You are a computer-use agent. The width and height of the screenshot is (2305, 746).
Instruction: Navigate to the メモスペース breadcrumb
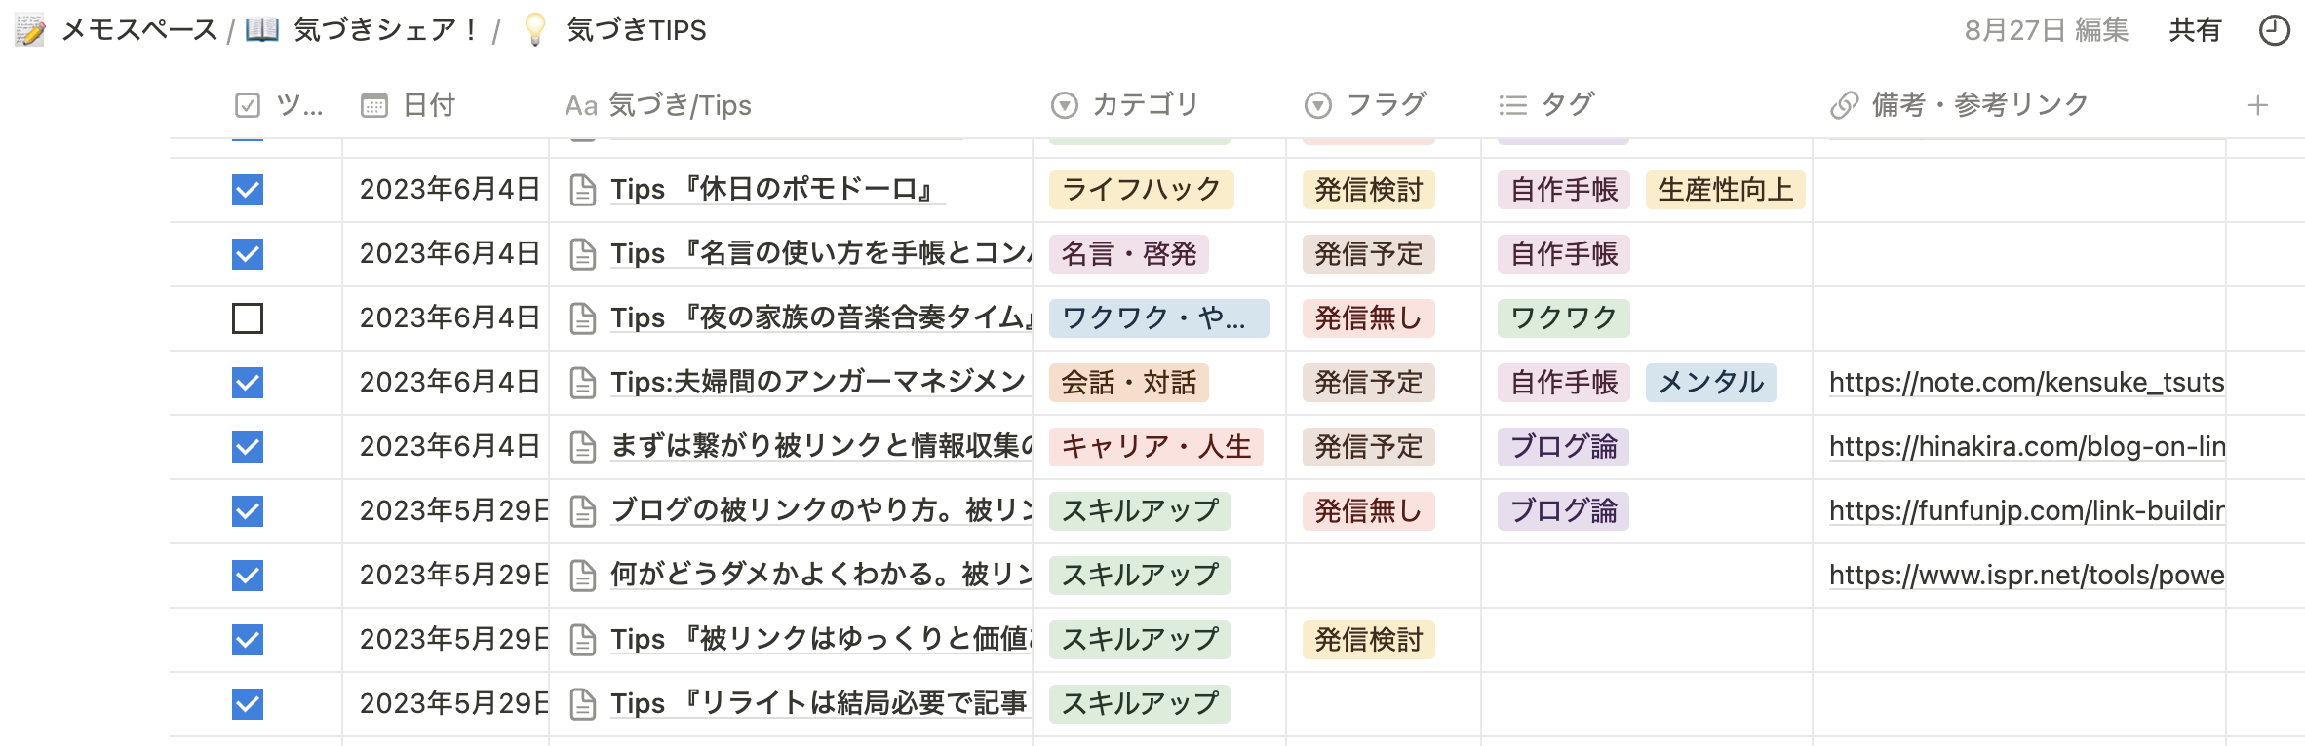coord(139,30)
